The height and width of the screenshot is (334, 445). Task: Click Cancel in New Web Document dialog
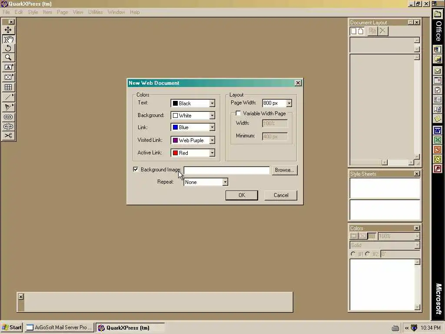281,195
